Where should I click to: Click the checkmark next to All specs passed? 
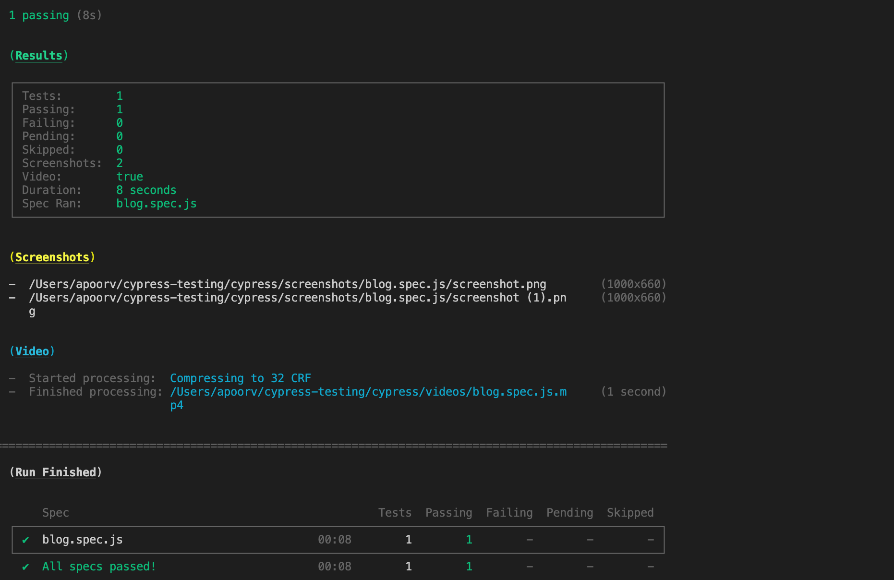(x=25, y=567)
